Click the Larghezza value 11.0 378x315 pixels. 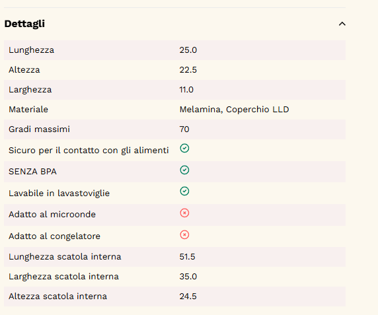tap(186, 90)
